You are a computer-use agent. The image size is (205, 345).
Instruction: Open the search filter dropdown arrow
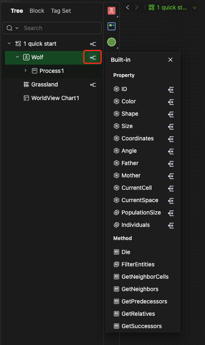[x=17, y=28]
